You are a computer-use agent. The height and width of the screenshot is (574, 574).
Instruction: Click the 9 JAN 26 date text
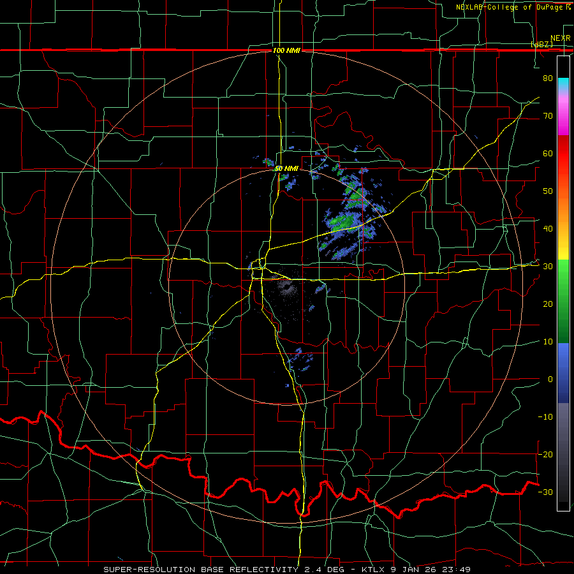click(413, 570)
